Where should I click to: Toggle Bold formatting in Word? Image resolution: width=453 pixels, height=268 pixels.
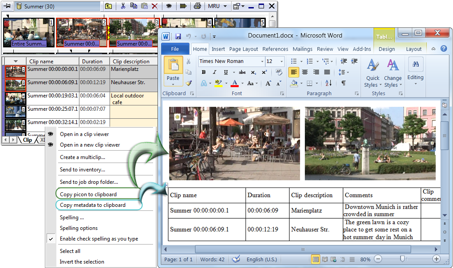(203, 72)
